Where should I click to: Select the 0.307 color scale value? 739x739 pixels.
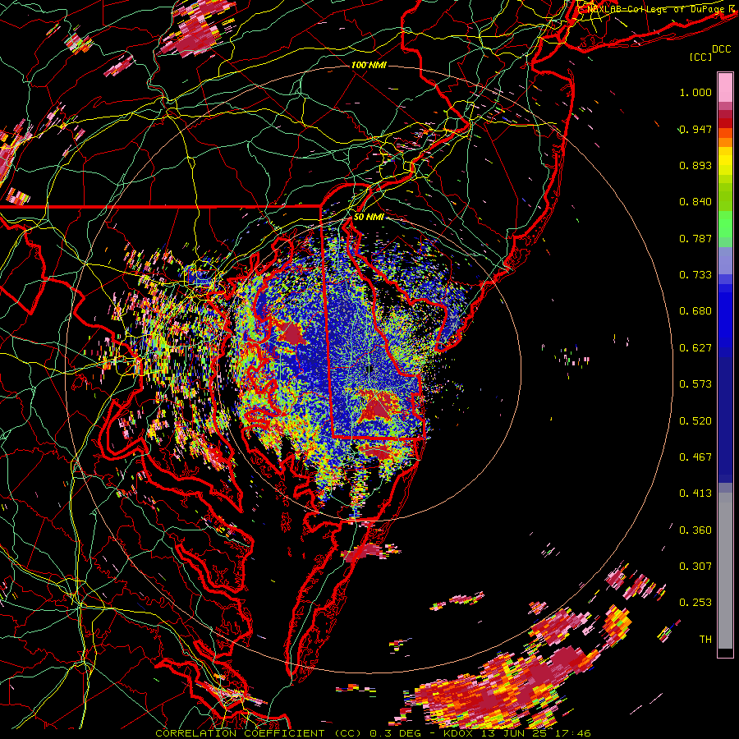[x=695, y=567]
